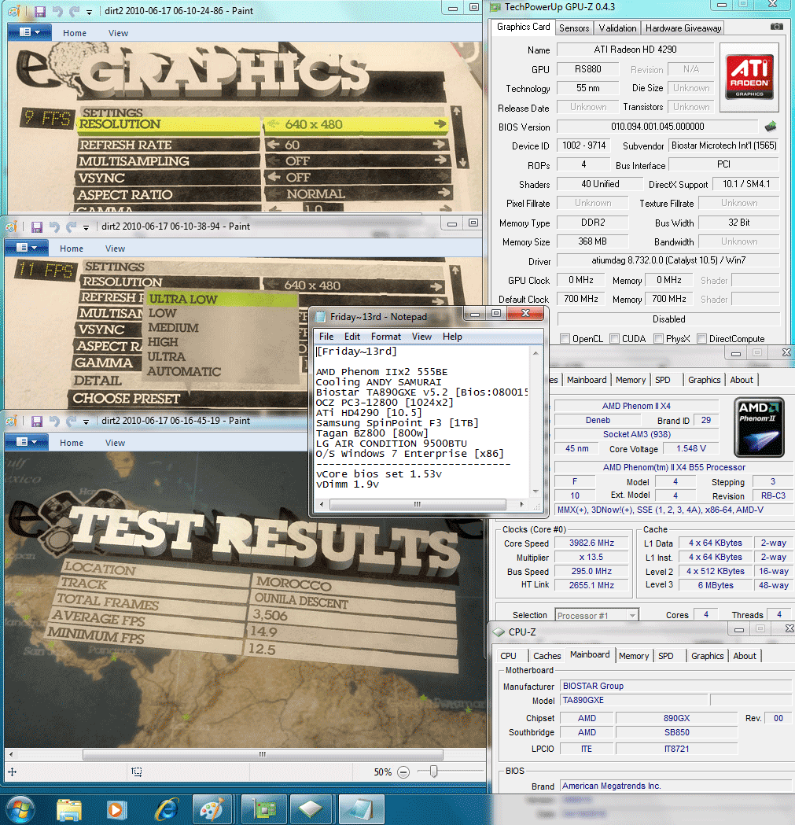Click Paint horizontal scrollbar thumb
The height and width of the screenshot is (825, 795).
point(263,754)
